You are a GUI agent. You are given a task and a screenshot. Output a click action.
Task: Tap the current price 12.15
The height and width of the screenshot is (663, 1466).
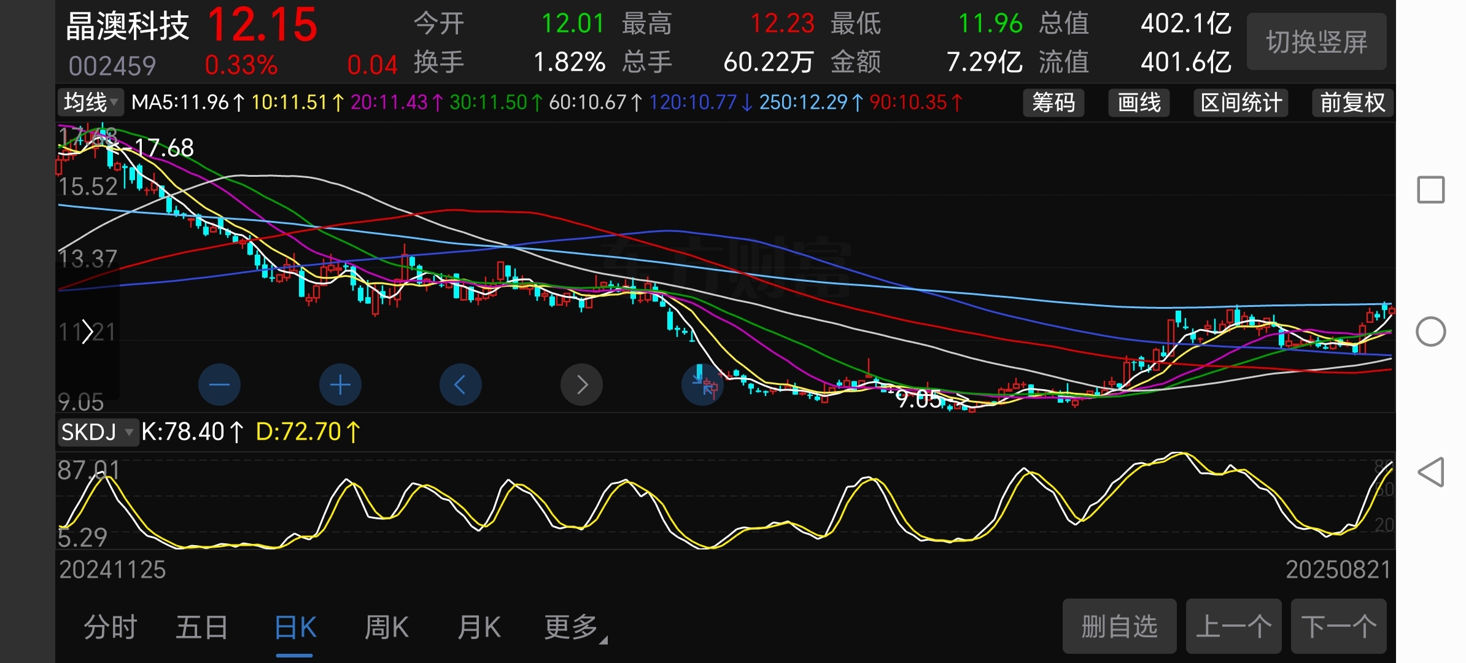click(262, 25)
